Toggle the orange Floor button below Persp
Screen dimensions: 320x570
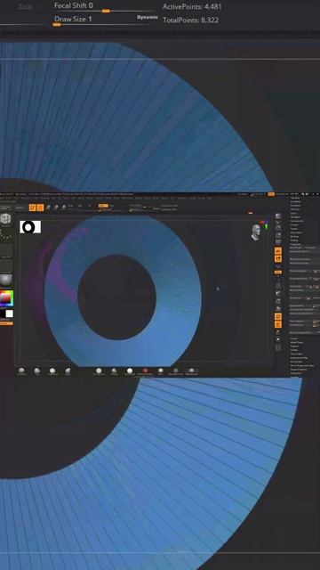click(278, 259)
